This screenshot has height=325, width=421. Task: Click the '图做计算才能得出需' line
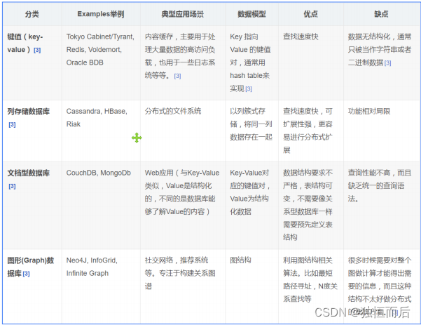(x=380, y=273)
